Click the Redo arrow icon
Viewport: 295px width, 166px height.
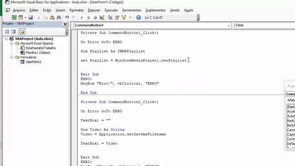[74, 18]
